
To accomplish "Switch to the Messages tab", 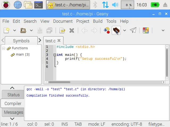I will tap(14, 112).
